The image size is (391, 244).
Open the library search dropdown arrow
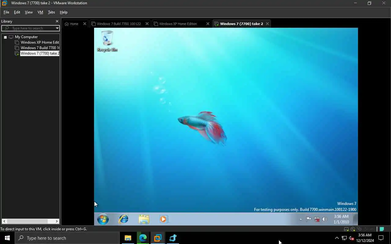tap(57, 28)
